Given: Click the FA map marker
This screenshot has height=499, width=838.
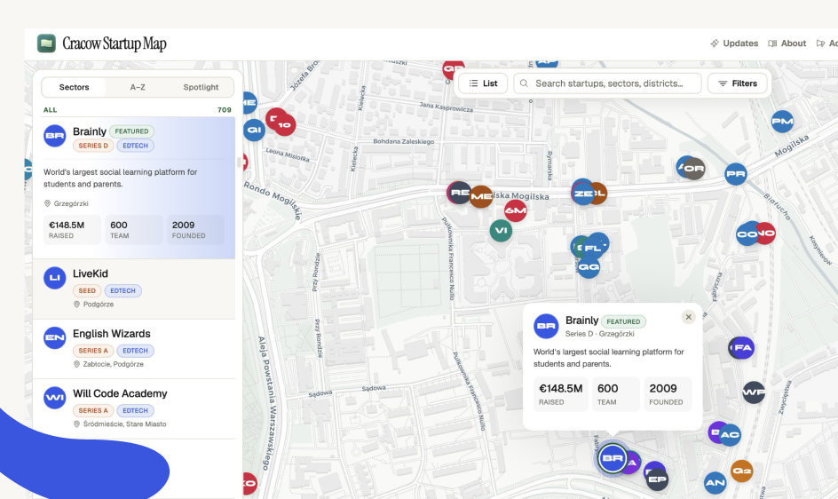Looking at the screenshot, I should [743, 348].
